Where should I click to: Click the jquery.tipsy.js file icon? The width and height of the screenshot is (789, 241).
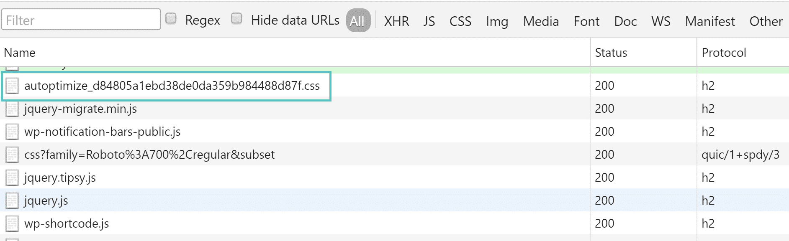pyautogui.click(x=12, y=178)
